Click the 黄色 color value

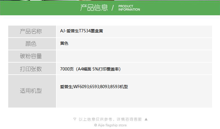64,43
